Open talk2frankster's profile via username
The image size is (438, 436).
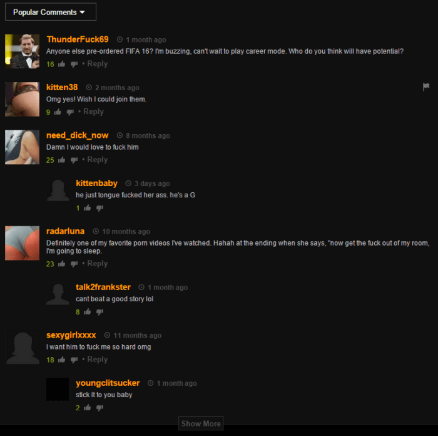pyautogui.click(x=103, y=287)
